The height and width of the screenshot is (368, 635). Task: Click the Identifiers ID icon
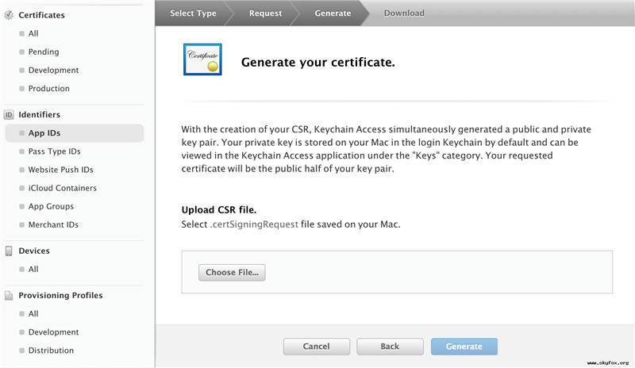(x=9, y=115)
